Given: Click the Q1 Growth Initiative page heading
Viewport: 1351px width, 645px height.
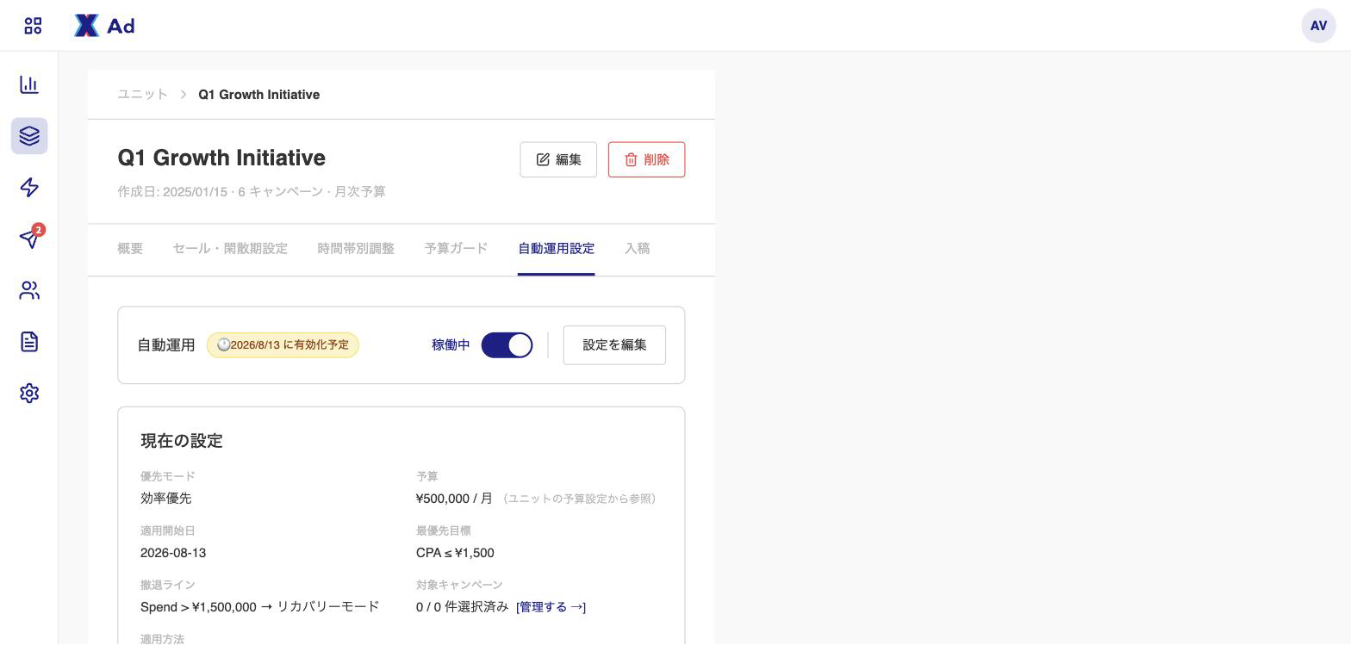Looking at the screenshot, I should tap(221, 158).
